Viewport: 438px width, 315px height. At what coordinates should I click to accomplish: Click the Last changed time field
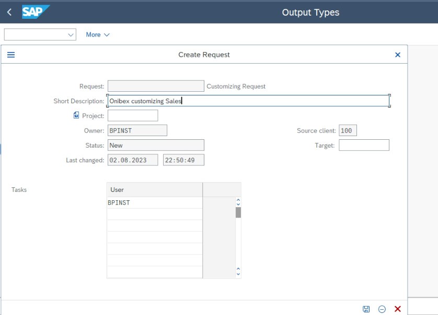click(x=183, y=160)
